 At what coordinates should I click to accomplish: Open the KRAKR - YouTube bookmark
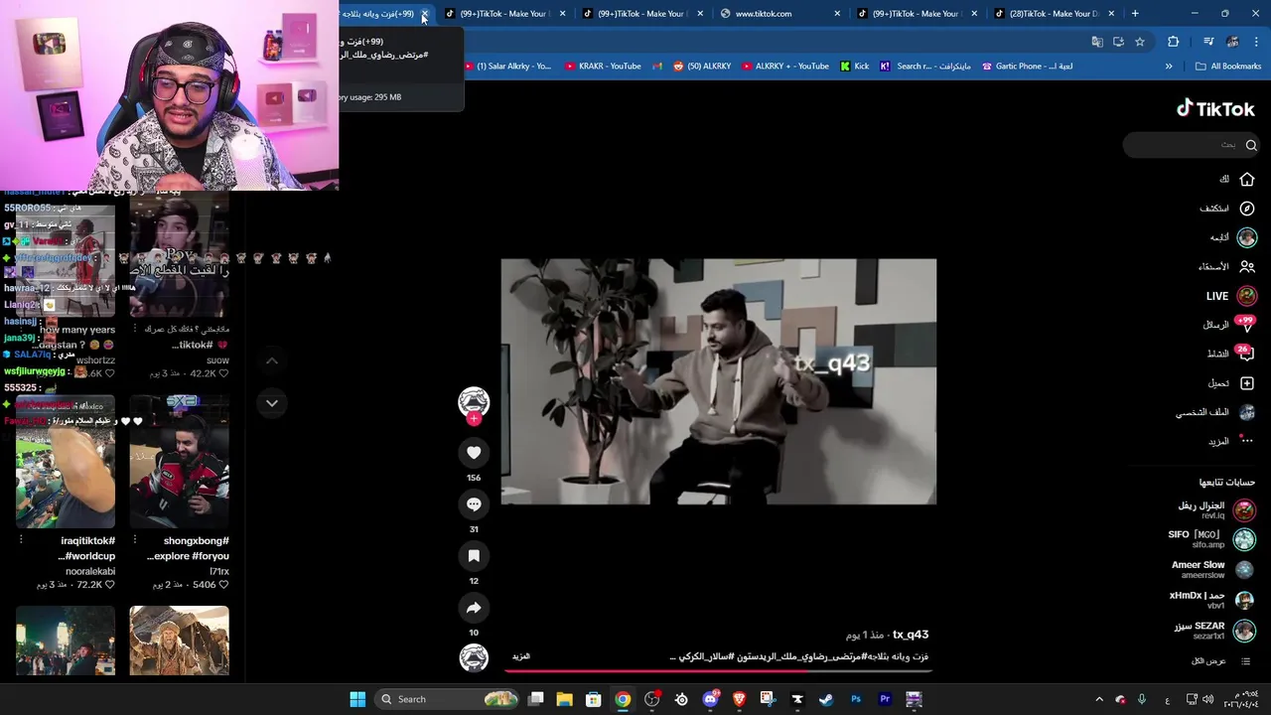(603, 67)
